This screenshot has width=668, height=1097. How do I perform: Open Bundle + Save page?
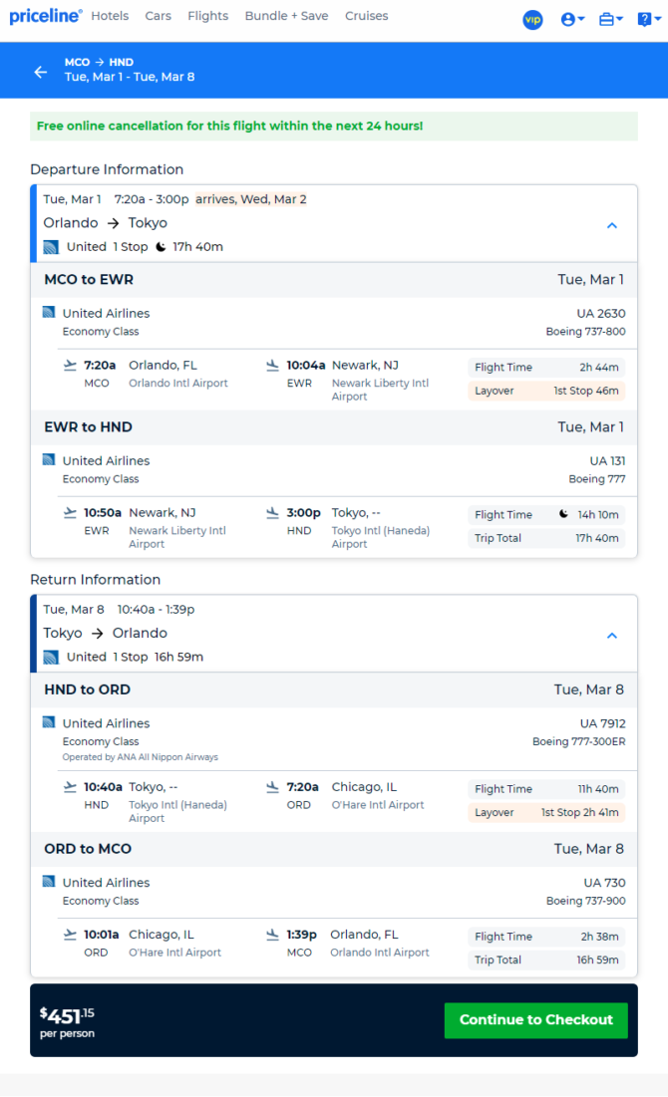click(286, 16)
